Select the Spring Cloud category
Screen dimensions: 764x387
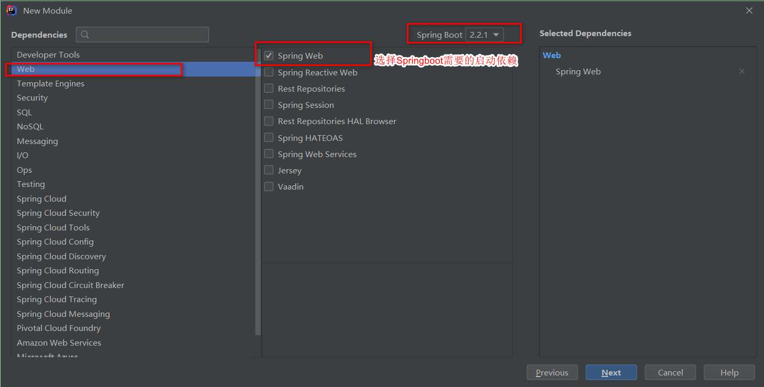click(x=133, y=198)
